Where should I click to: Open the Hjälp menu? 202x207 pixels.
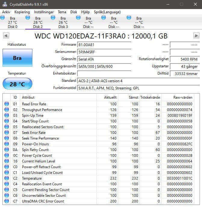click(x=85, y=12)
